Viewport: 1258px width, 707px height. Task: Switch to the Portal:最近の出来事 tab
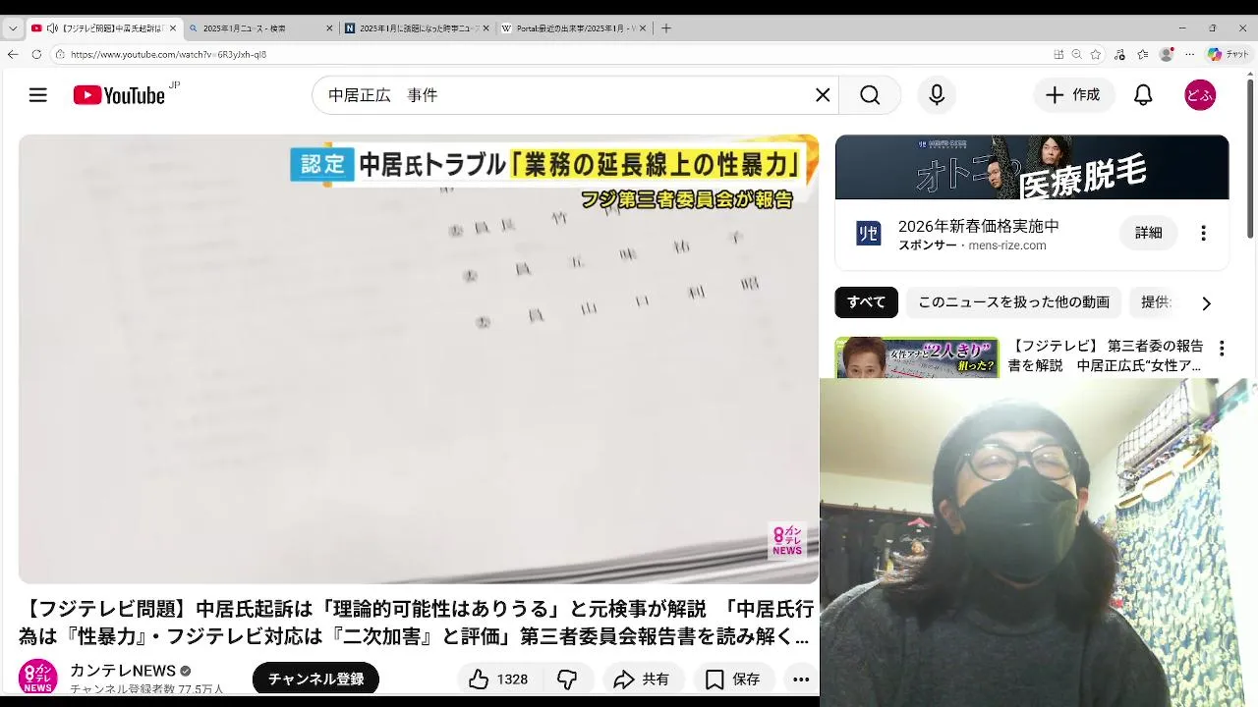pos(573,28)
